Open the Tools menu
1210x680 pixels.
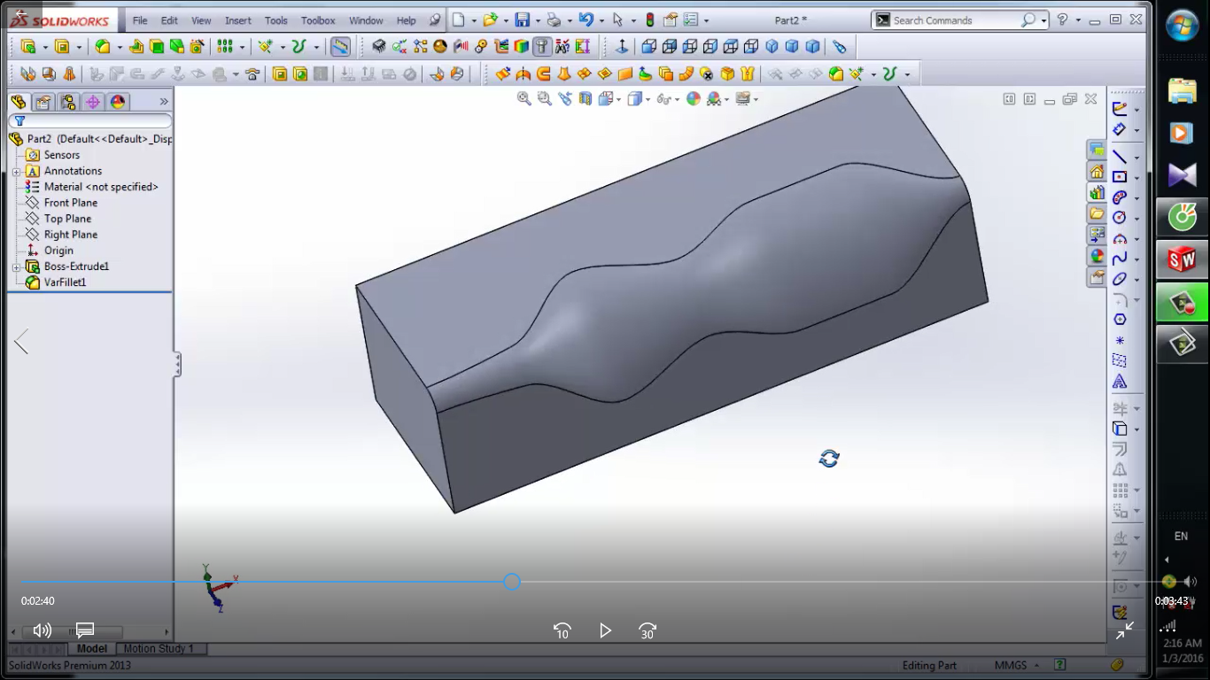coord(276,20)
